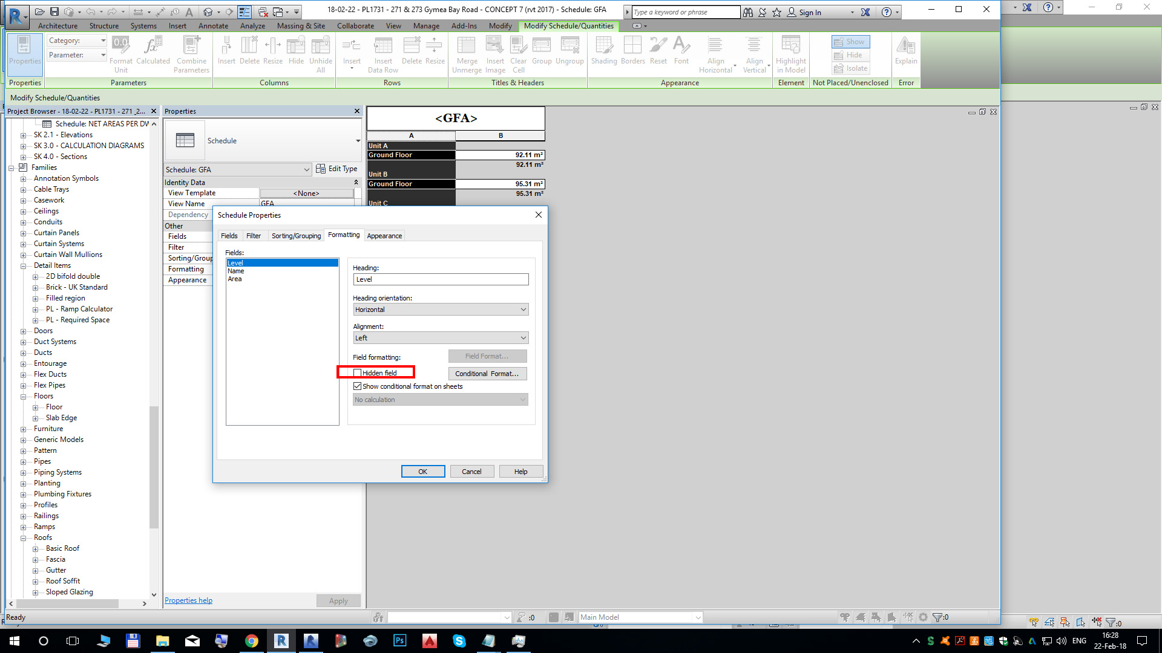Click the Save icon in quick access toolbar
This screenshot has width=1162, height=653.
[54, 11]
